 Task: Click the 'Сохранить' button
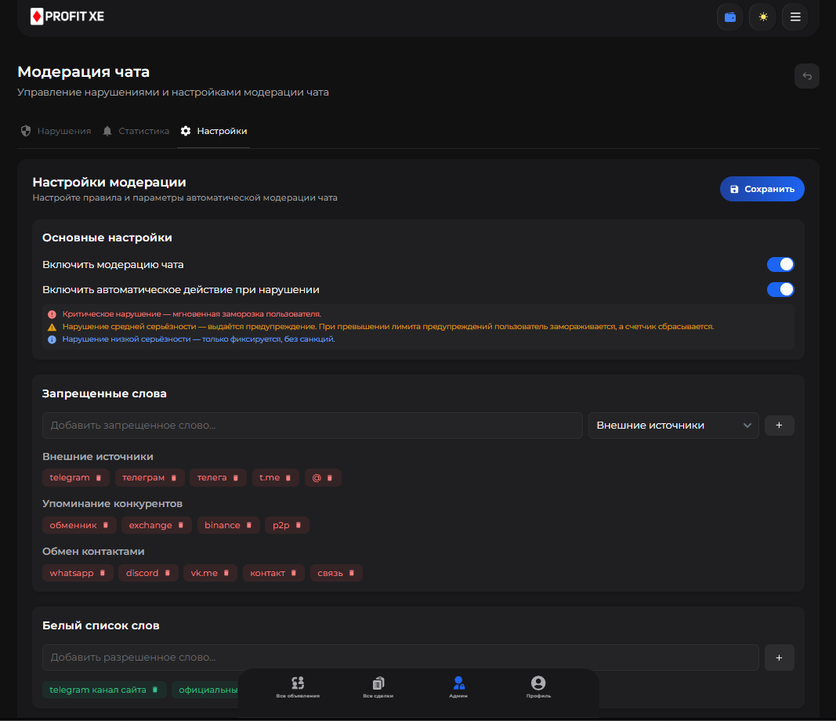coord(762,189)
